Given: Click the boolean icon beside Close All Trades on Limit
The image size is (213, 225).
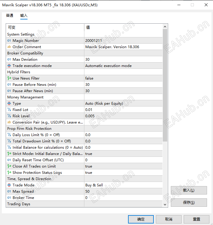Looking at the screenshot, I should point(9,166).
